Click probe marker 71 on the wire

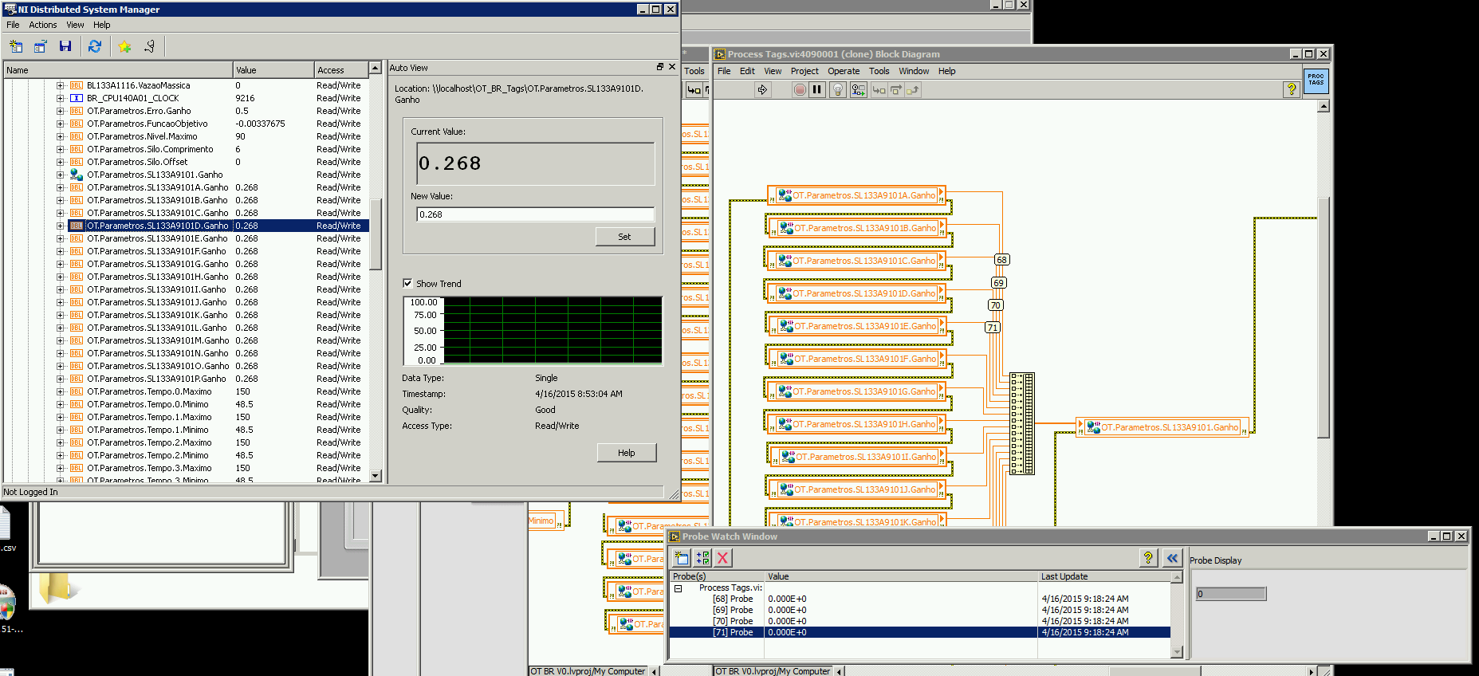tap(993, 328)
